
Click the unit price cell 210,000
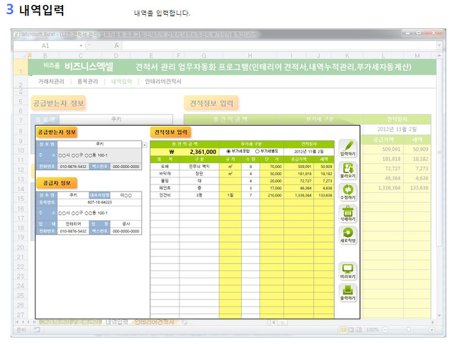272,195
